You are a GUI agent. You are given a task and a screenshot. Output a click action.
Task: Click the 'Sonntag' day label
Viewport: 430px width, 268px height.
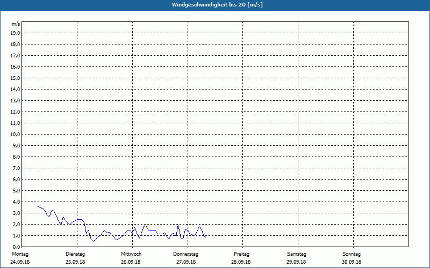[352, 254]
